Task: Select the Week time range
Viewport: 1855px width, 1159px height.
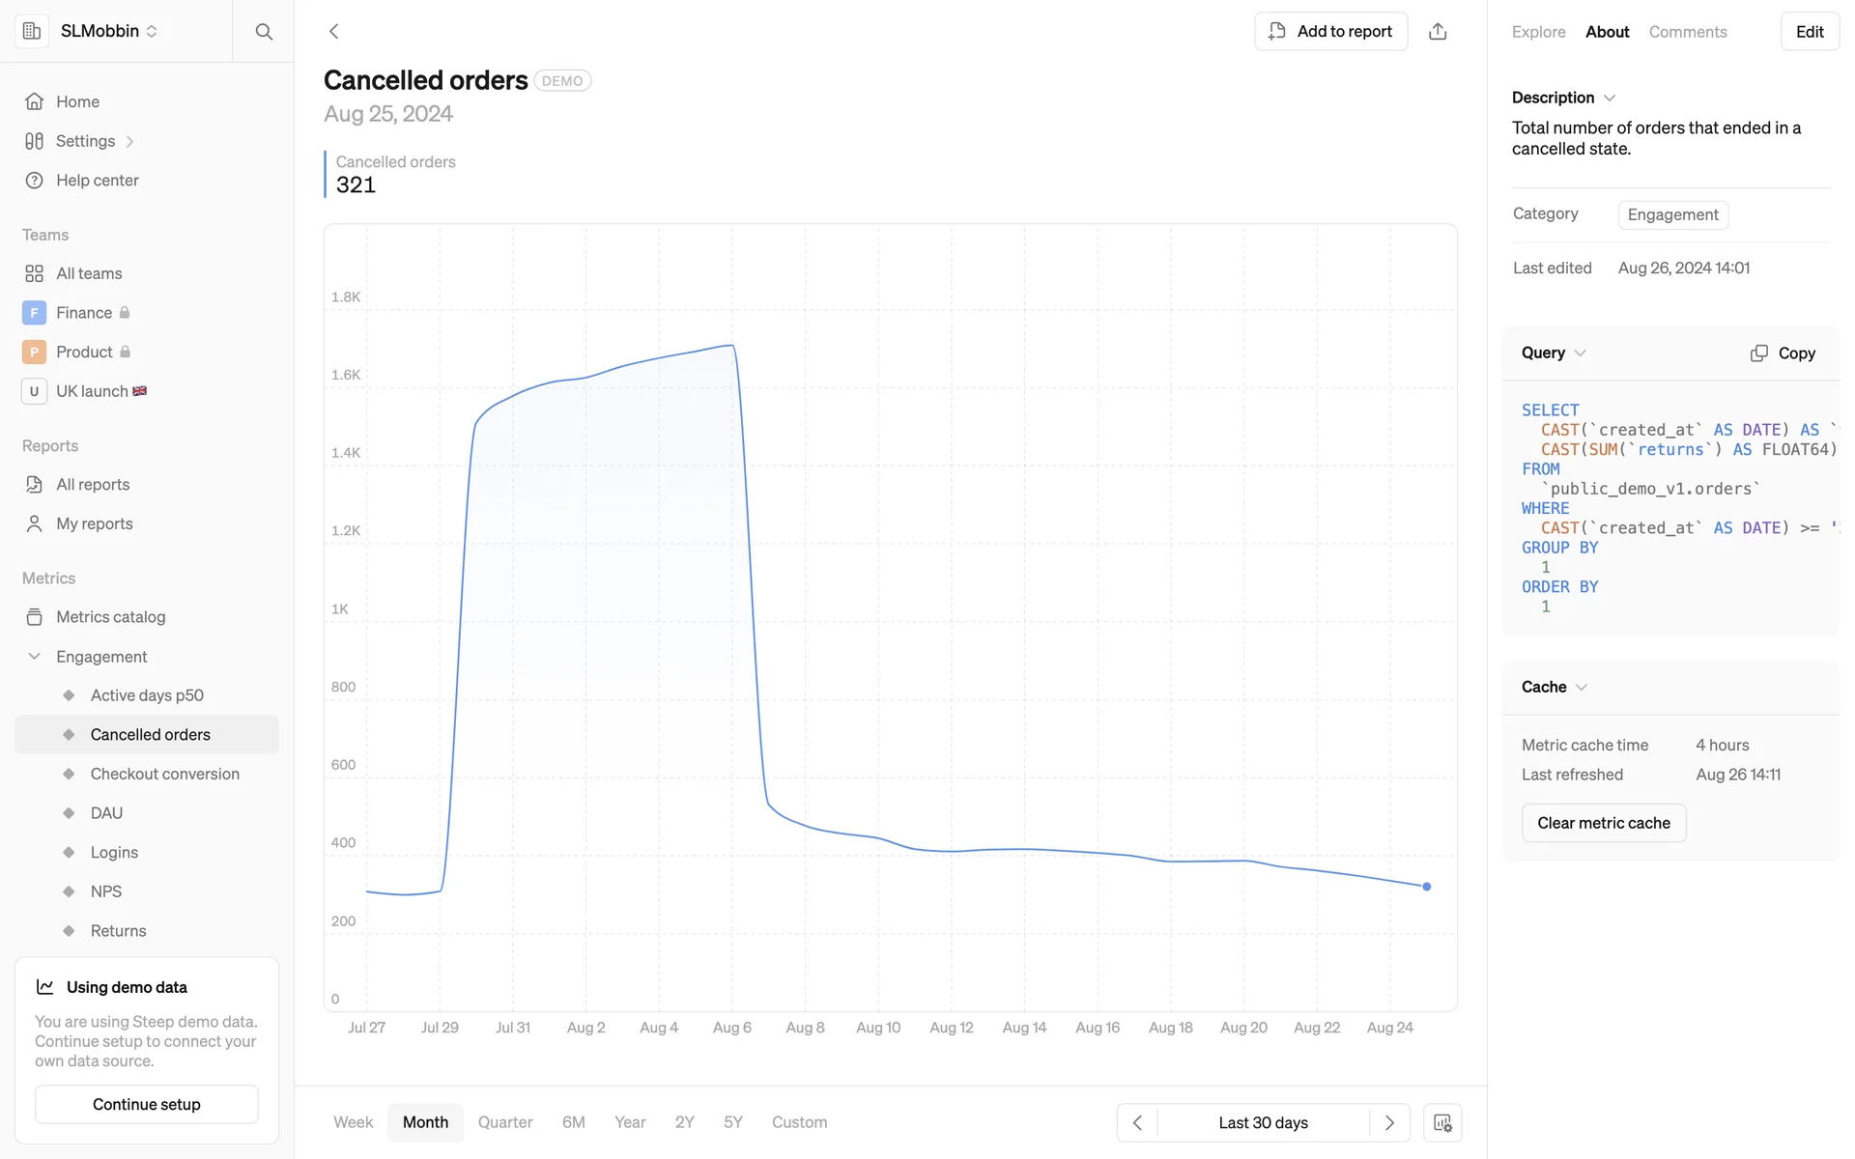Action: 353,1122
